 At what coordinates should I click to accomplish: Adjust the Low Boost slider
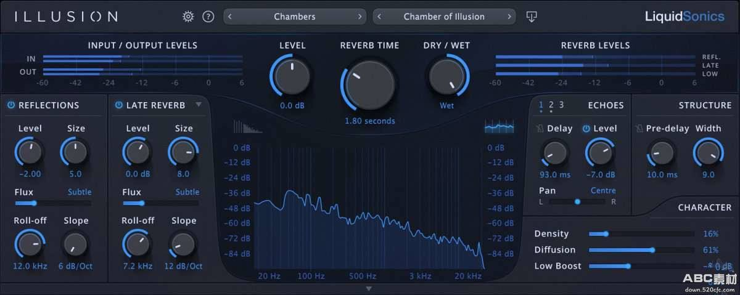641,266
